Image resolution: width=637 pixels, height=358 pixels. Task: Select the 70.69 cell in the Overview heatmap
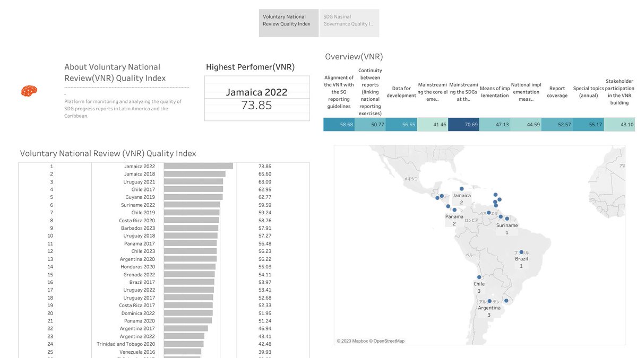click(463, 125)
